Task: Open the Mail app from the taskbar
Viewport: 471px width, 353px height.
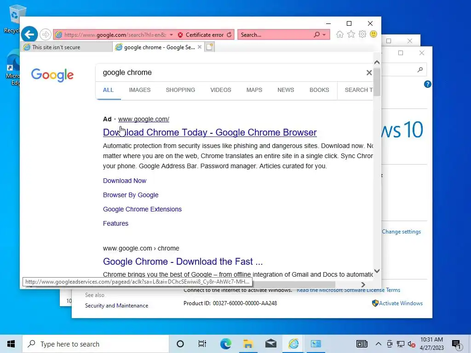Action: pos(270,344)
